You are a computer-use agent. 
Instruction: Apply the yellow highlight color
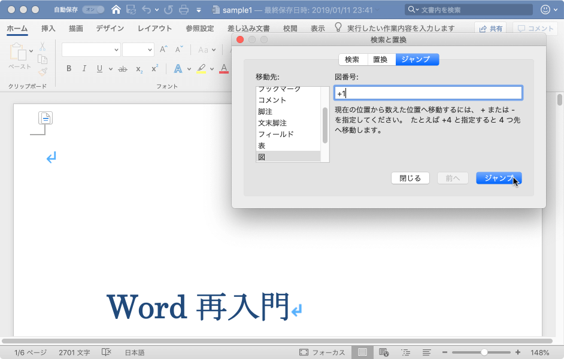201,68
